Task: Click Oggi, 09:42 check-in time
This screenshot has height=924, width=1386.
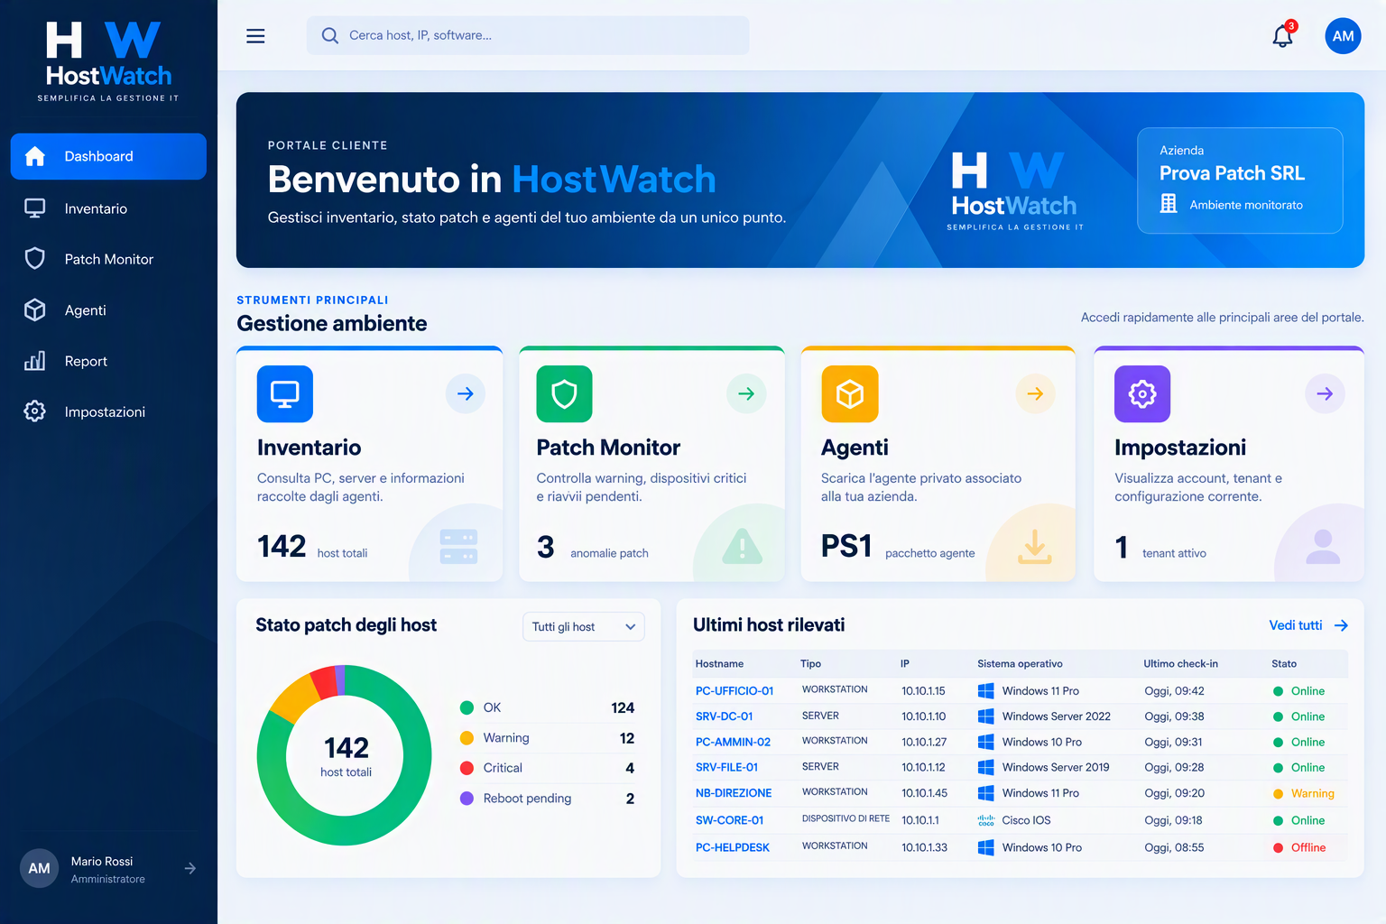Action: pos(1174,691)
